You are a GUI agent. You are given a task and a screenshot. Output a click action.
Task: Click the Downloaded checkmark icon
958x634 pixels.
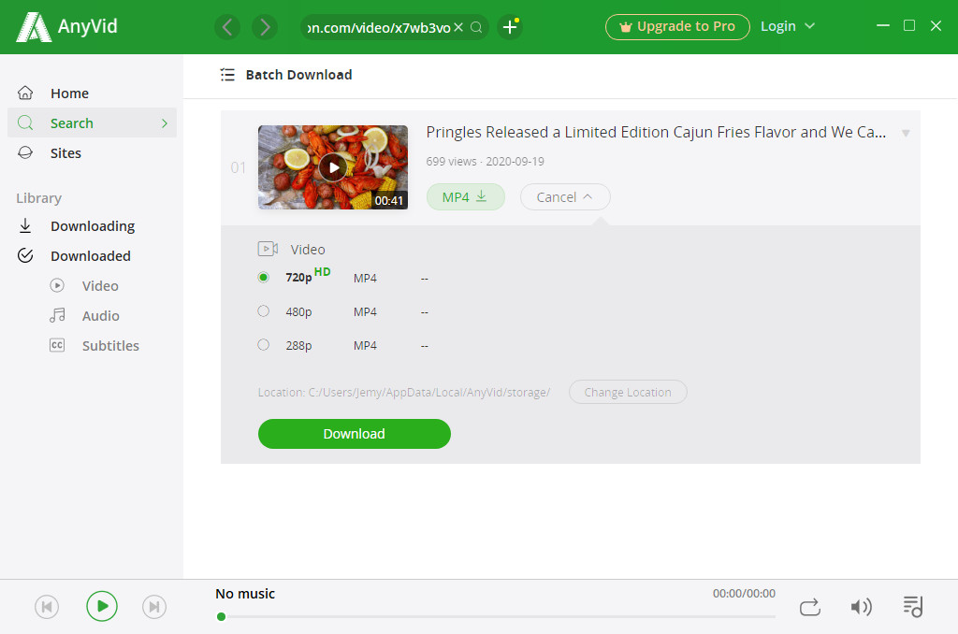pos(25,255)
